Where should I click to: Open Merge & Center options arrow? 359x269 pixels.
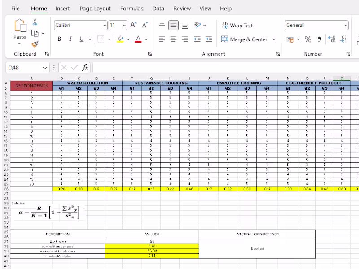(274, 39)
